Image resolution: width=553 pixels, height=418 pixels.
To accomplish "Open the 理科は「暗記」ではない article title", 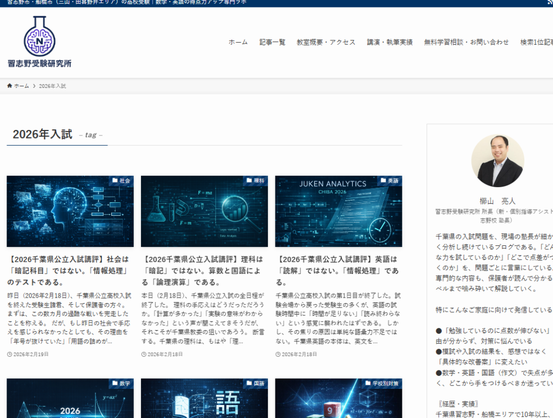I will tap(202, 271).
